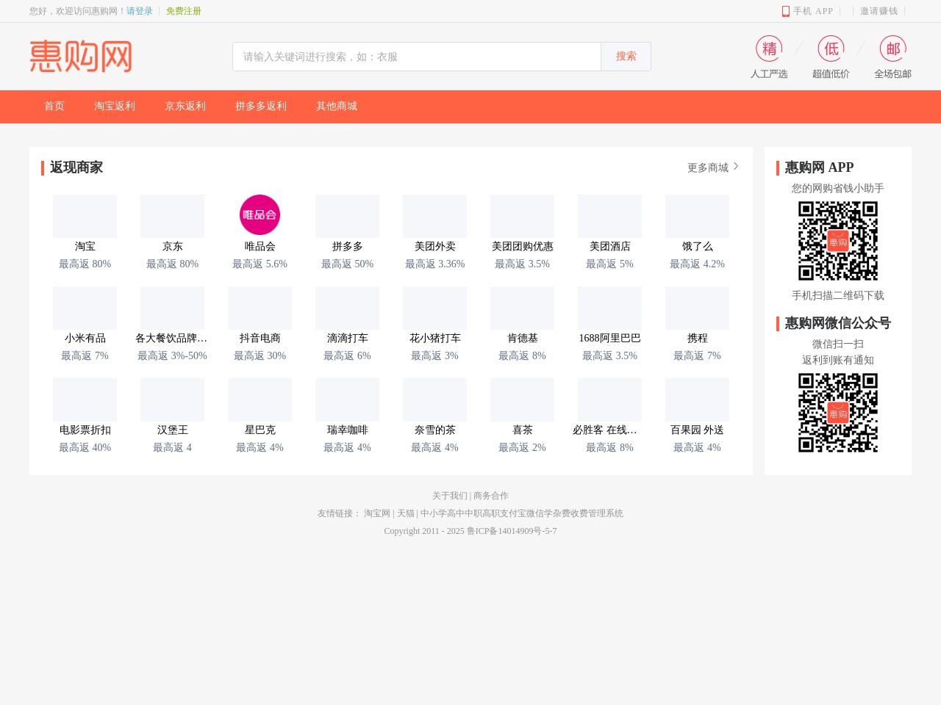Click the 搜索 button

[626, 57]
